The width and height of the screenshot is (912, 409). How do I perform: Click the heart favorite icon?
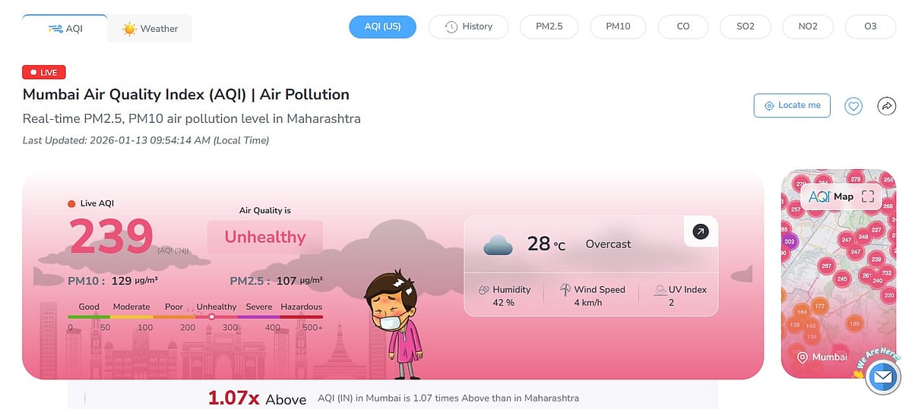(853, 106)
